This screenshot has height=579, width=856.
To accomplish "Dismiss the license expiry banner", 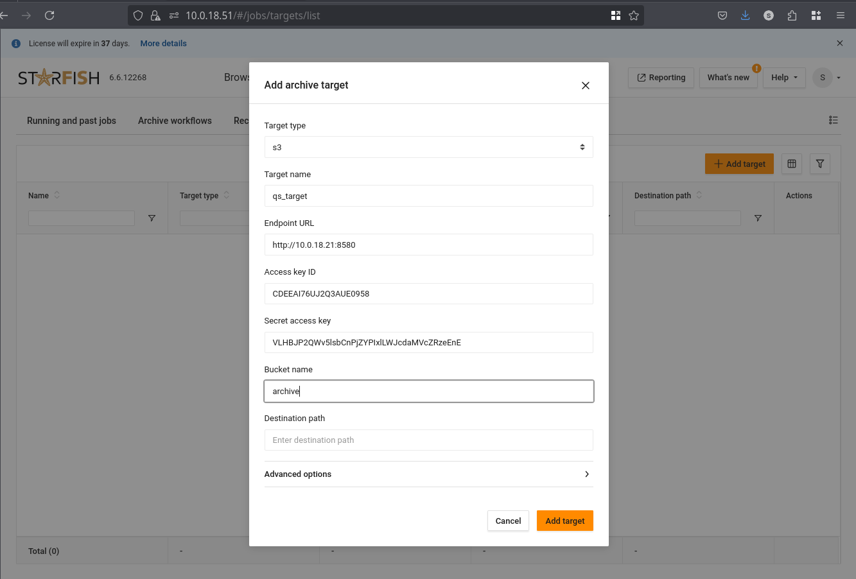I will (839, 43).
